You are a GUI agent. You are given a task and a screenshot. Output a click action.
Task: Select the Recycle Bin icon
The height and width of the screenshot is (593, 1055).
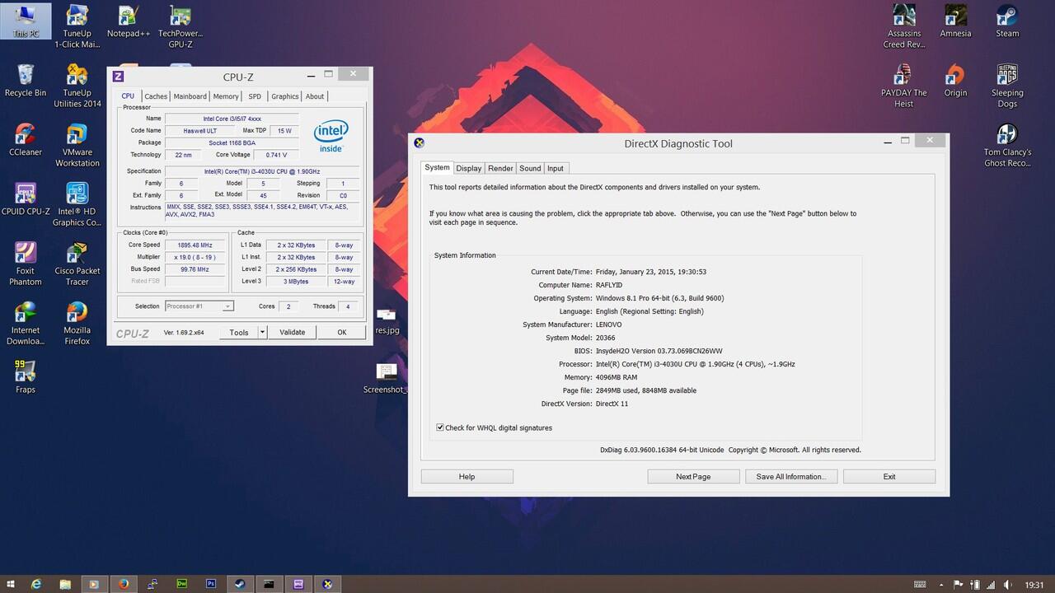26,81
